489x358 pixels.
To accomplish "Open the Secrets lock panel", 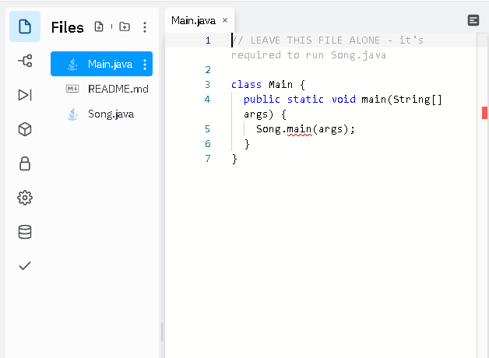I will 25,163.
